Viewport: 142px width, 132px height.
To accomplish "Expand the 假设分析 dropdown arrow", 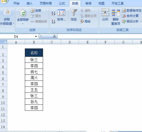I will click(x=140, y=21).
